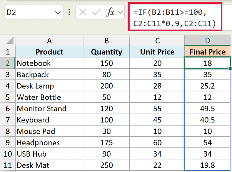This screenshot has width=232, height=172.
Task: Select the Mouse Pad cell
Action: [49, 131]
